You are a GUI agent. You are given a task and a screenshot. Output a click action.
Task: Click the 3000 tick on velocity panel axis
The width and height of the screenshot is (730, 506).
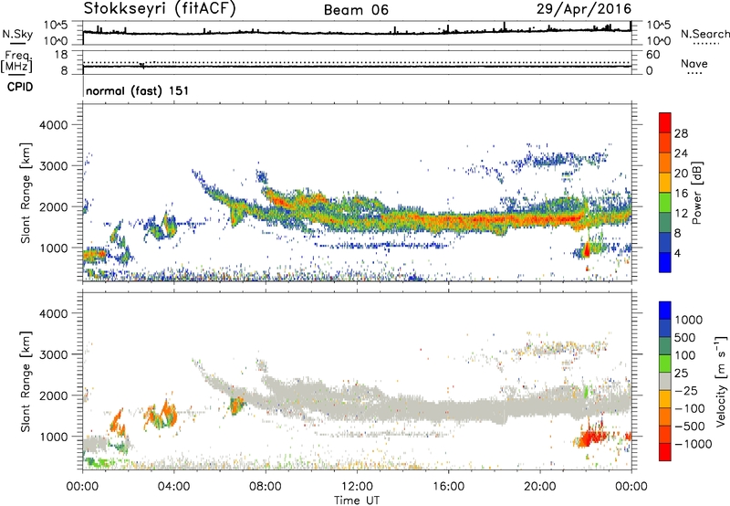[x=54, y=354]
